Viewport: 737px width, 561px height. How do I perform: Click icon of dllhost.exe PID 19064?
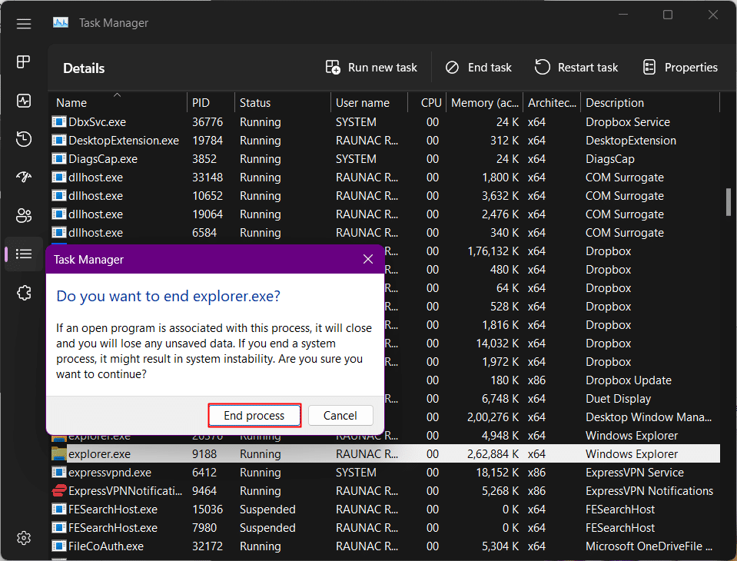coord(58,214)
